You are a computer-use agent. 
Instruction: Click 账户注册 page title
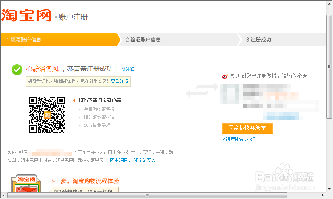click(73, 17)
